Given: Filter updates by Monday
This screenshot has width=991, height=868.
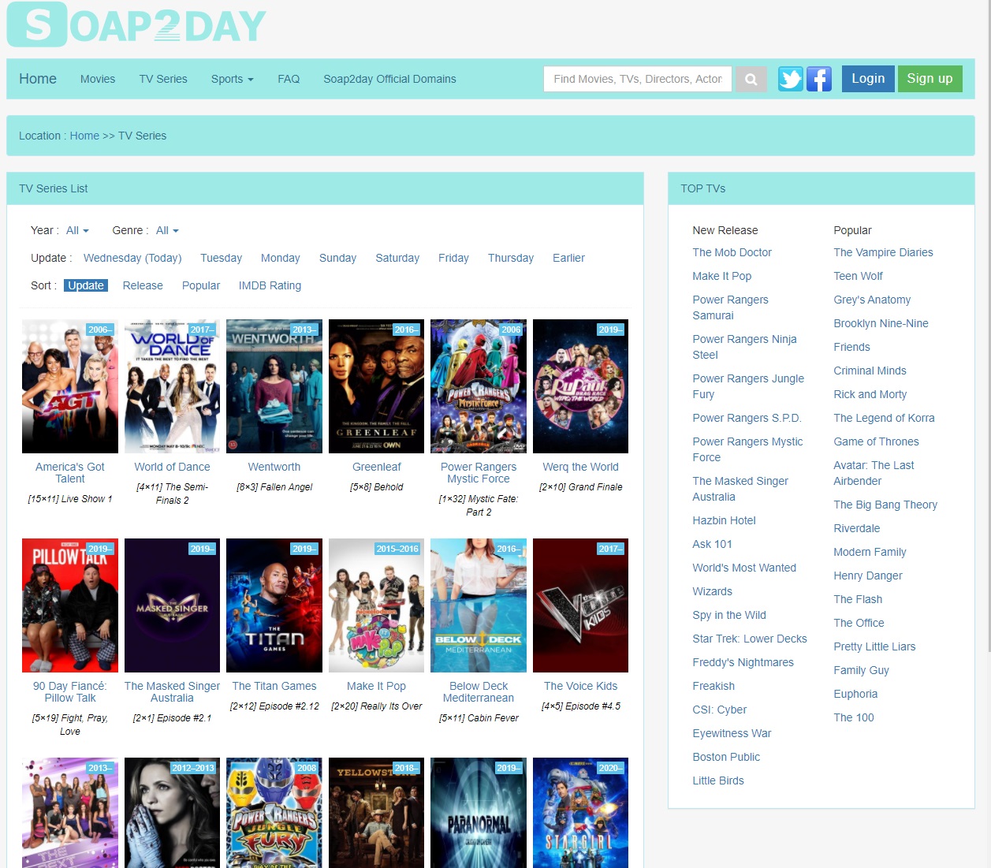Looking at the screenshot, I should coord(281,258).
